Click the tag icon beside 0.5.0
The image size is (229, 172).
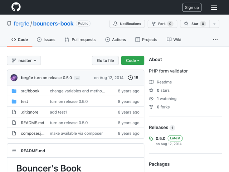151,139
